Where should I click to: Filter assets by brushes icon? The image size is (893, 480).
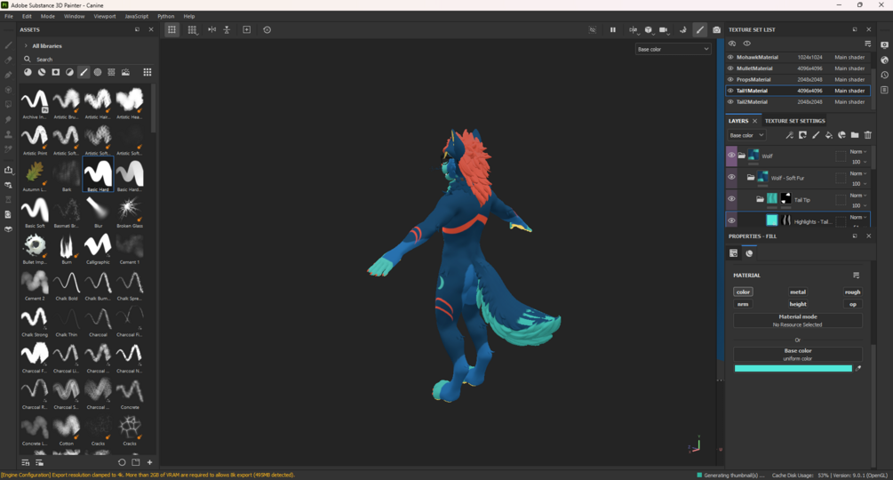point(84,72)
